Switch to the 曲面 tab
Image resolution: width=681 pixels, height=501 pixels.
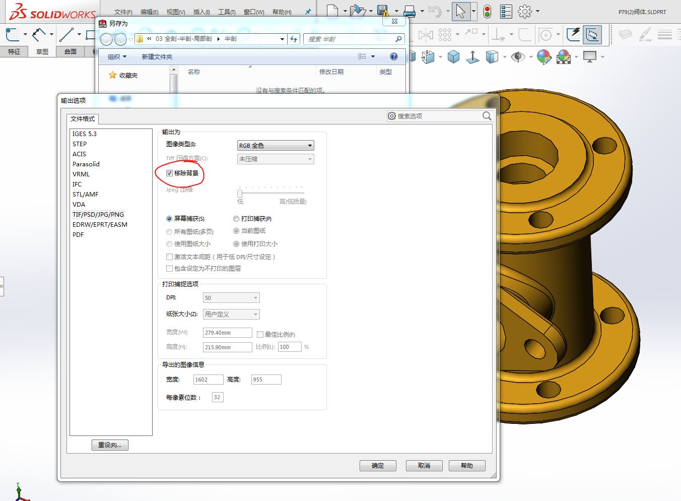71,51
